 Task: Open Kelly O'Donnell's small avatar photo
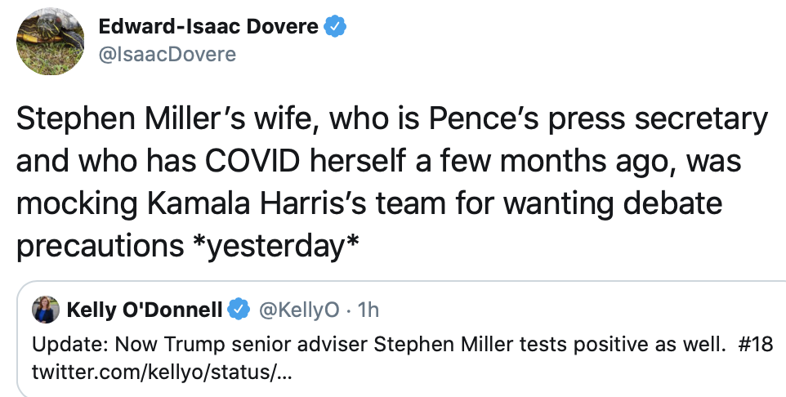pyautogui.click(x=44, y=310)
